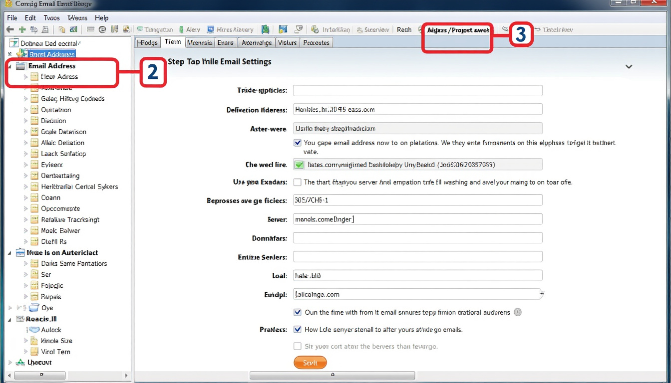
Task: Click the left panel horizontal scrollbar
Action: (66, 375)
